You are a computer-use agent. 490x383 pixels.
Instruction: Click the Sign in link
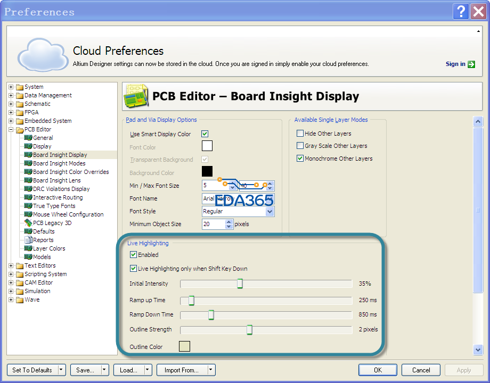pos(455,64)
